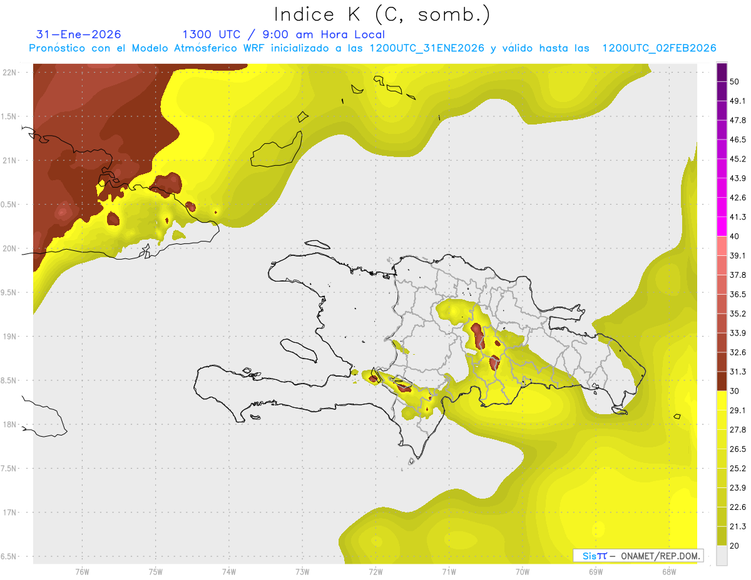Click the "17N" latitude label
751x580 pixels.
9,512
